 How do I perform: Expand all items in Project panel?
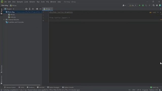(x=30, y=9)
